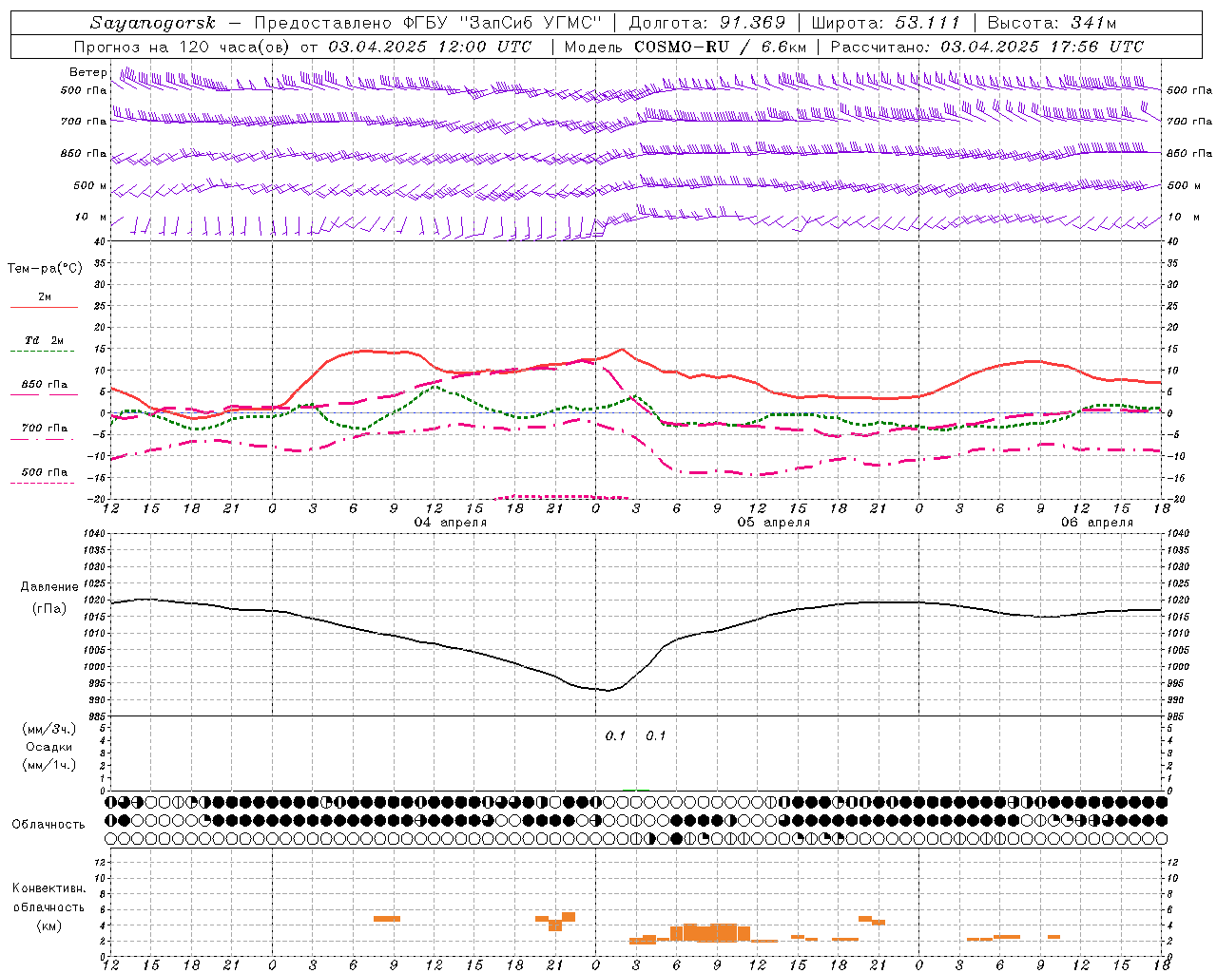1217x973 pixels.
Task: Click the '(мм/1ч.)' precipitation unit label
Action: [x=49, y=765]
